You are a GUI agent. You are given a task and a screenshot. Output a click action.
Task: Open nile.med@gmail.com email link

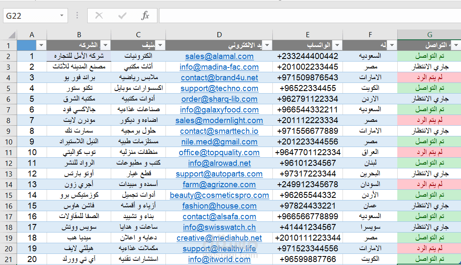click(x=219, y=142)
